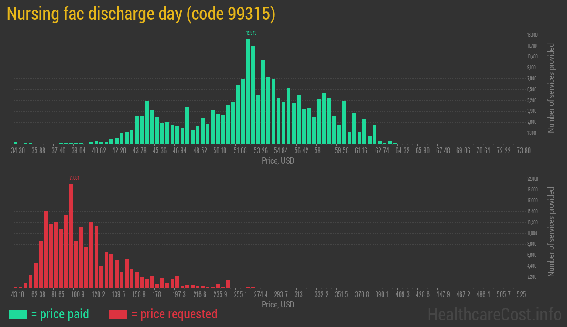Click the 13,000 y-axis label on the green chart
This screenshot has width=567, height=327.
pos(532,35)
